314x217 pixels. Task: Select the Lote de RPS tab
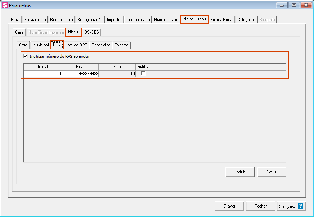click(76, 45)
